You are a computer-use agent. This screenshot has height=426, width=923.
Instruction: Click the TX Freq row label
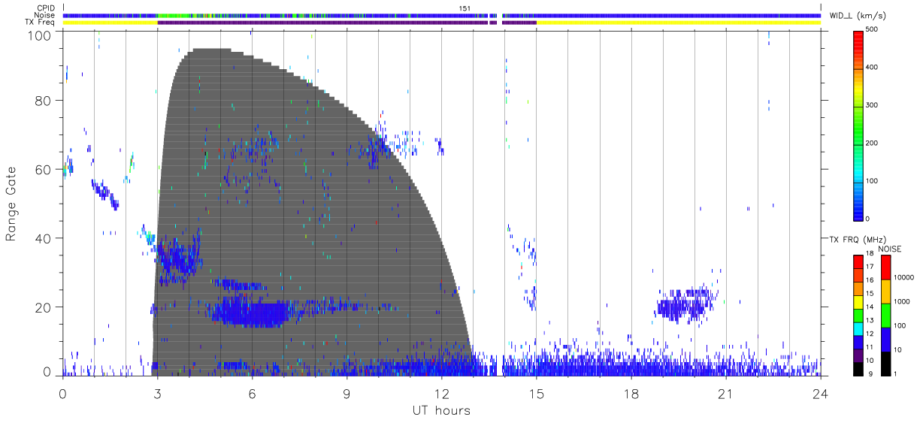point(41,23)
